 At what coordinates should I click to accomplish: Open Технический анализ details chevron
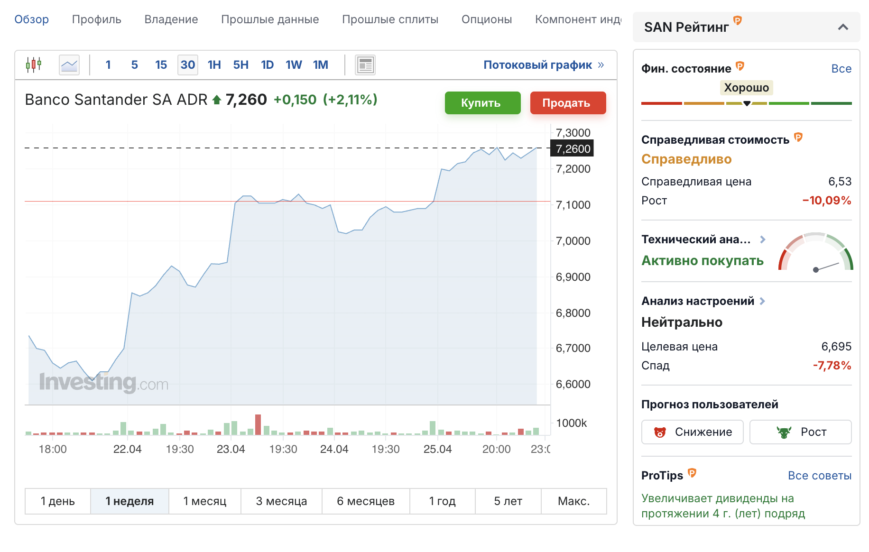(x=763, y=239)
